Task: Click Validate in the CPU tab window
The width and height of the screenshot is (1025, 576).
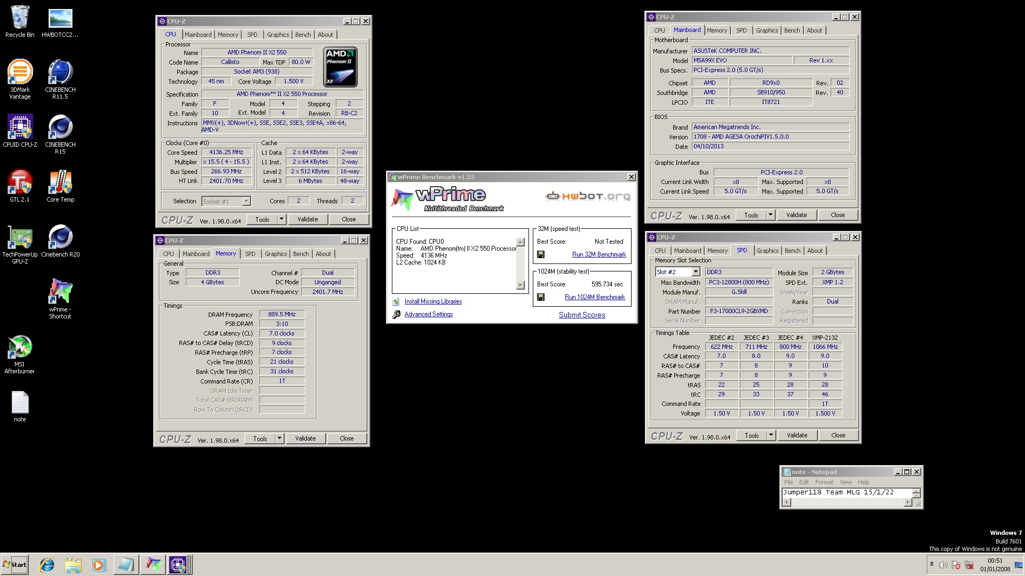Action: pyautogui.click(x=307, y=219)
